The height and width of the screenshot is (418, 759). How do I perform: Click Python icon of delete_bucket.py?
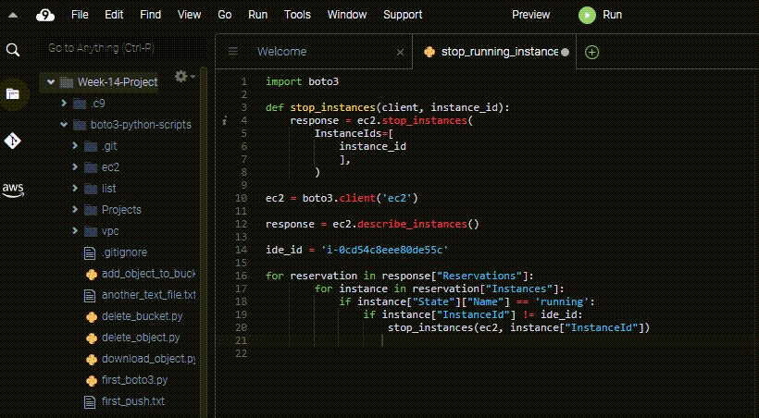91,317
